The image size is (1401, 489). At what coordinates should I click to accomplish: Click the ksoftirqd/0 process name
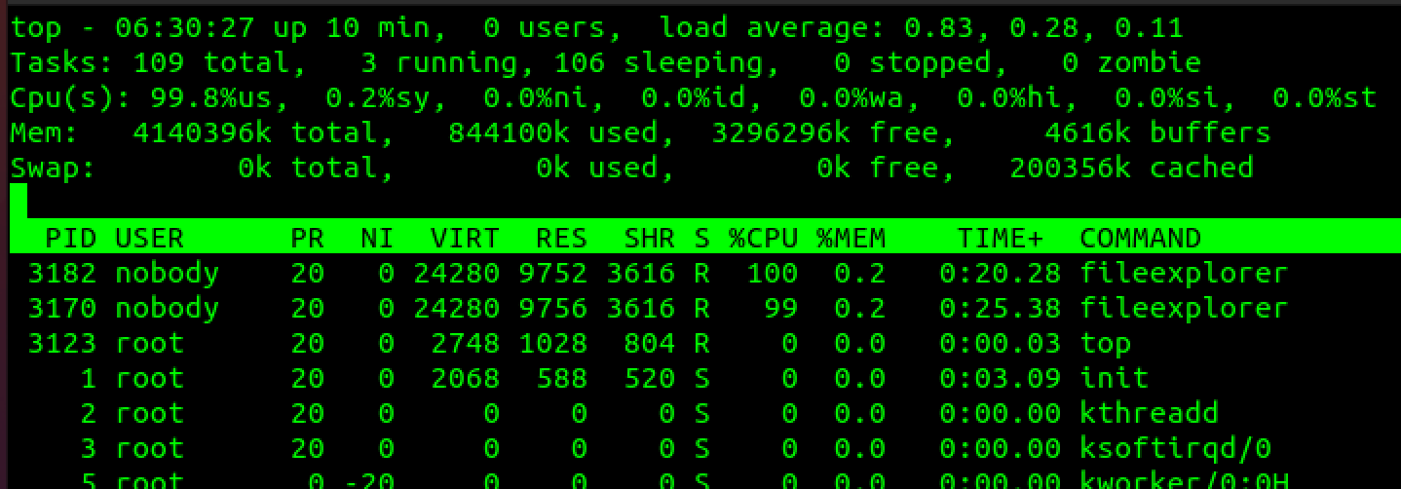pos(1175,448)
